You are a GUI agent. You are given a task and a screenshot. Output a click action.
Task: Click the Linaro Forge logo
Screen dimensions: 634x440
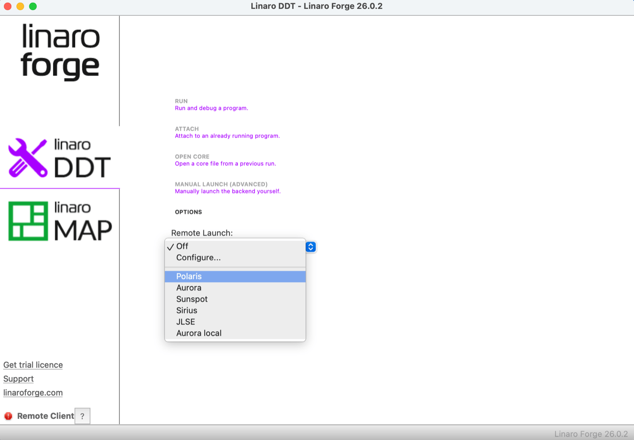(x=60, y=52)
